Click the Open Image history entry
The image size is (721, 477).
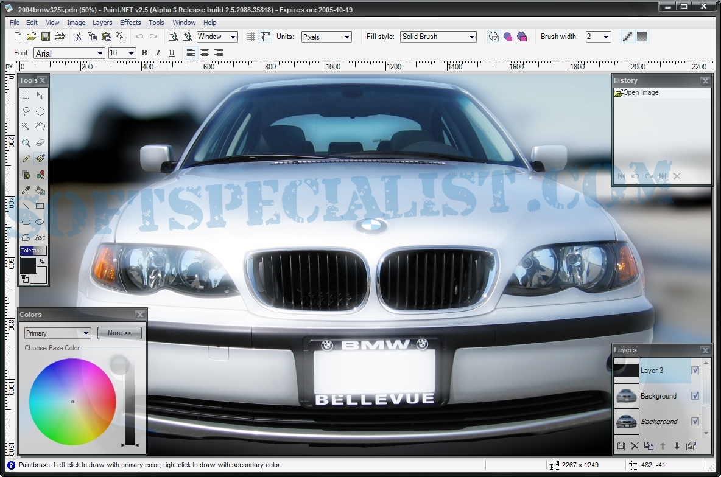coord(641,92)
